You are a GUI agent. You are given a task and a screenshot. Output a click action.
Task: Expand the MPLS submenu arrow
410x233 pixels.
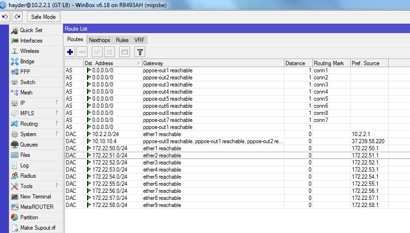[x=57, y=112]
